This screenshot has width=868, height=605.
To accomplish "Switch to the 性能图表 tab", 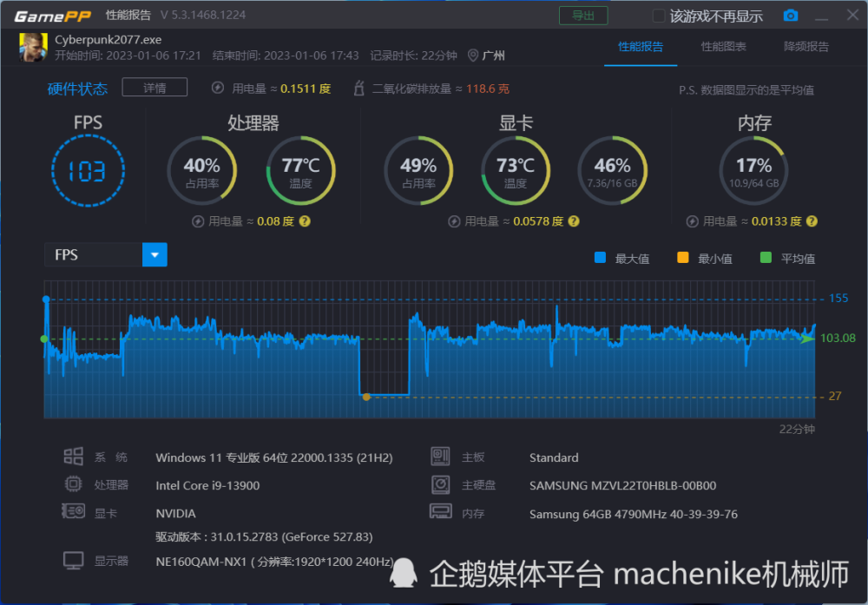I will tap(724, 47).
